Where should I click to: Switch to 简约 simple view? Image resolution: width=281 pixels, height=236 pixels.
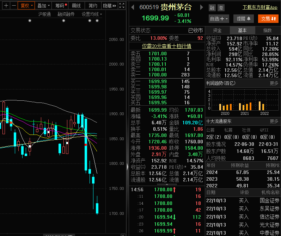[x=93, y=6]
